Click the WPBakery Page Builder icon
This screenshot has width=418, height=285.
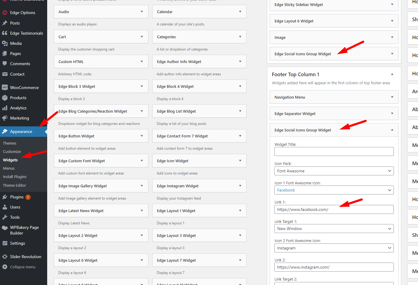(5, 228)
